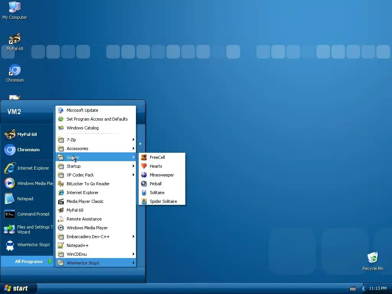
Task: Click the Start button on taskbar
Action: pos(18,288)
